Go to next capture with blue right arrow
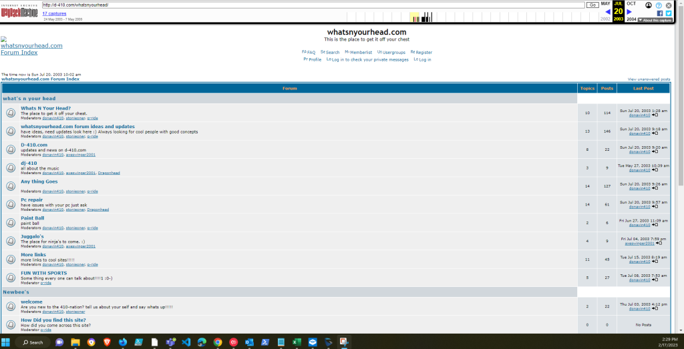 (629, 12)
